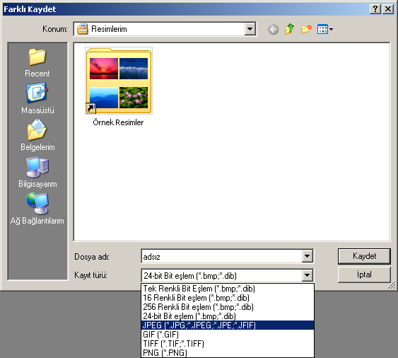398x358 pixels.
Task: Open Bilgisayarım in places bar
Action: pyautogui.click(x=37, y=172)
